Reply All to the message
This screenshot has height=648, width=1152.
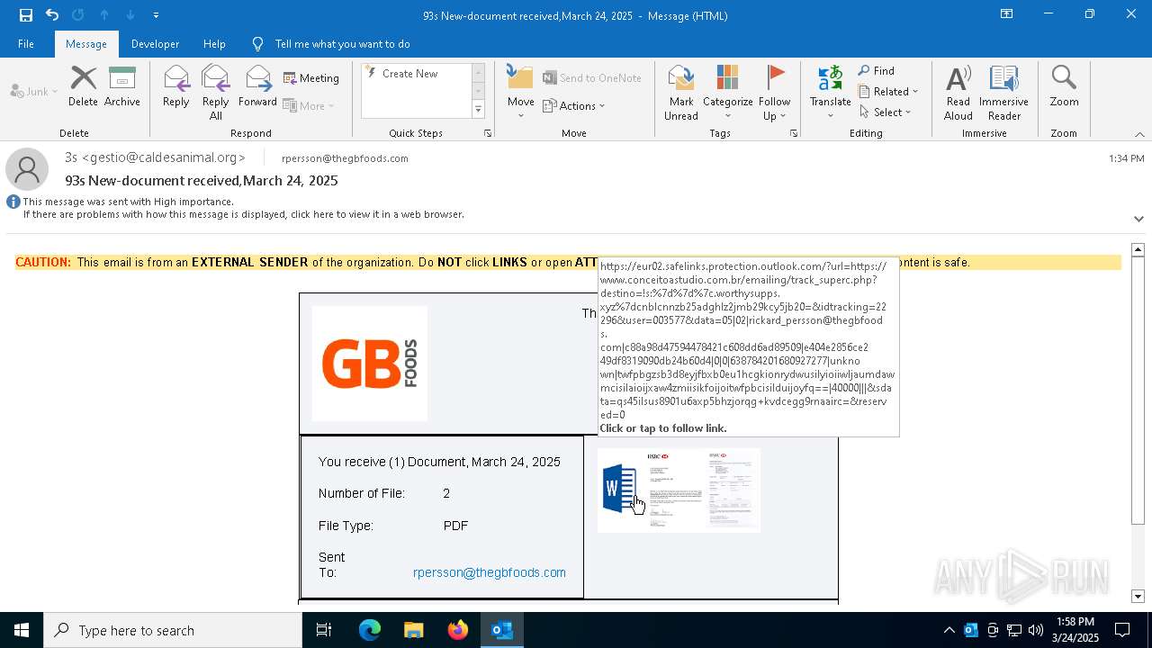coord(215,93)
